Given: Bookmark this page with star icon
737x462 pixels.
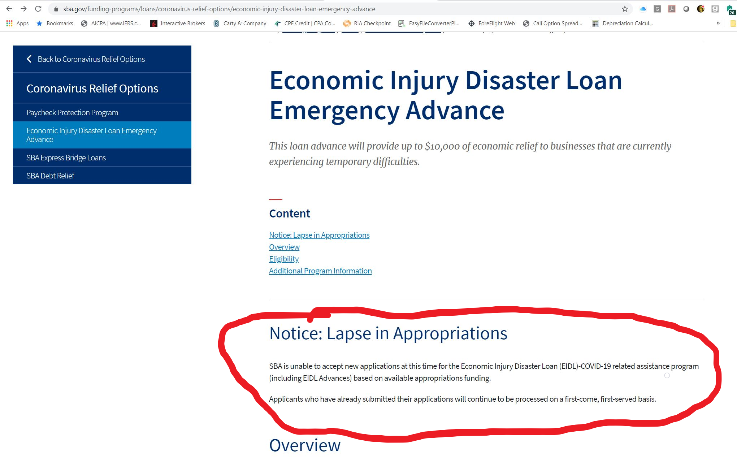Looking at the screenshot, I should [625, 9].
